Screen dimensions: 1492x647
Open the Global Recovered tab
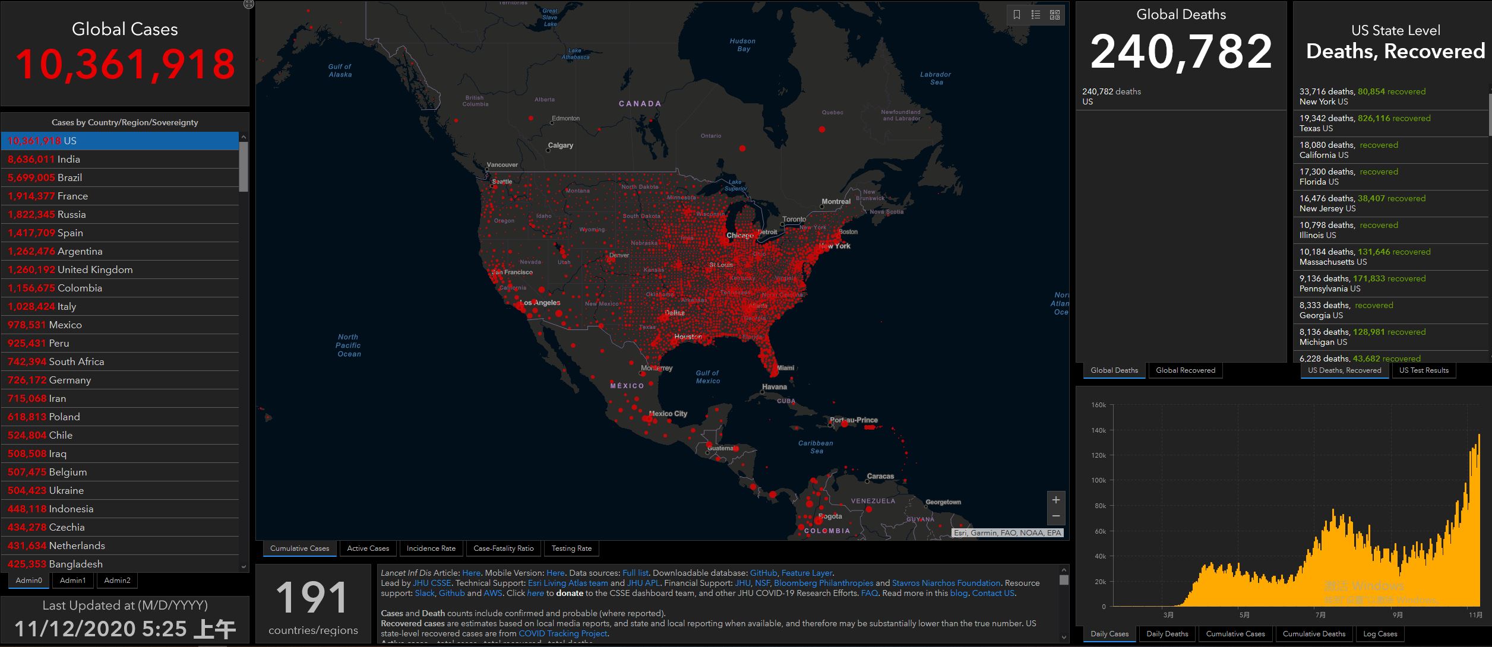click(x=1185, y=370)
